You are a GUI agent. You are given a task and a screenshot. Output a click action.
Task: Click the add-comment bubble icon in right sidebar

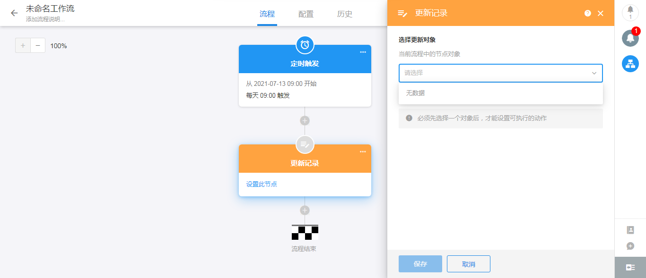pyautogui.click(x=630, y=245)
